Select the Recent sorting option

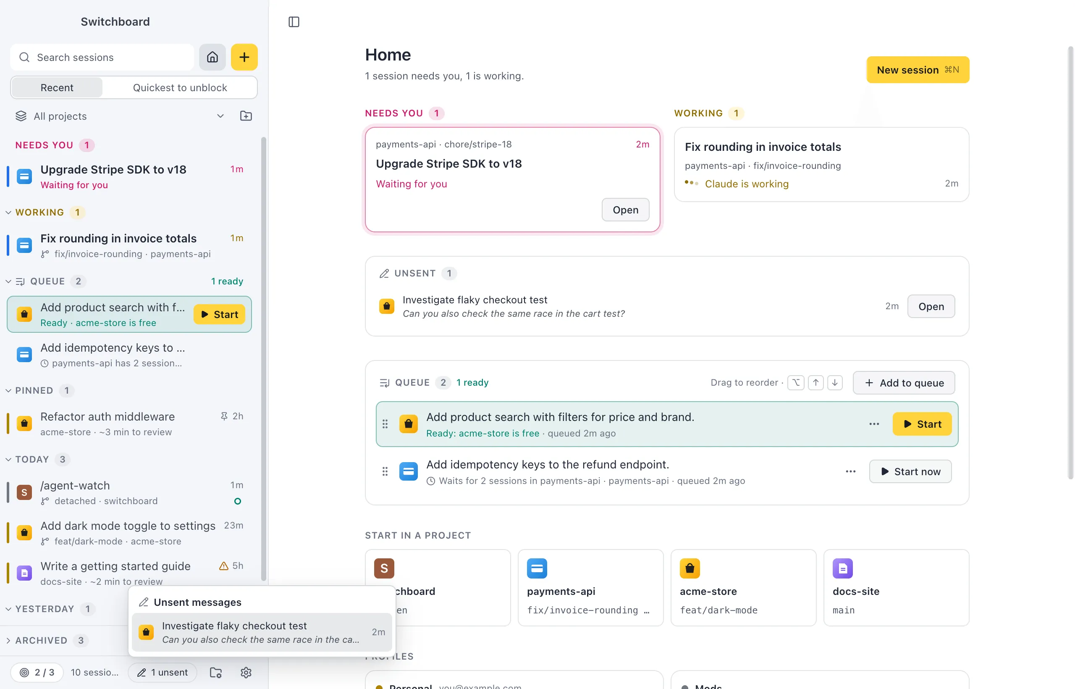(57, 88)
